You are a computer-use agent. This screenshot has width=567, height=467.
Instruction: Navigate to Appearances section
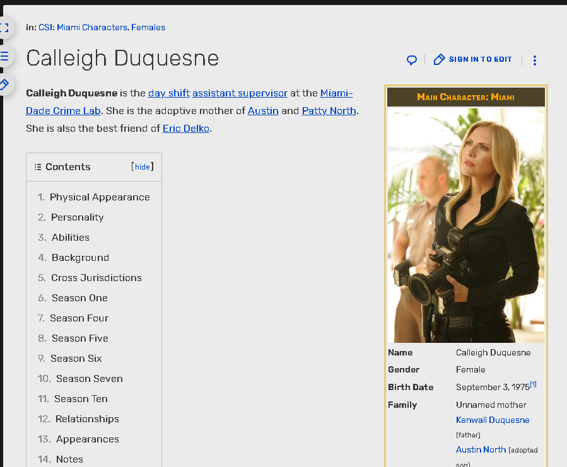88,439
